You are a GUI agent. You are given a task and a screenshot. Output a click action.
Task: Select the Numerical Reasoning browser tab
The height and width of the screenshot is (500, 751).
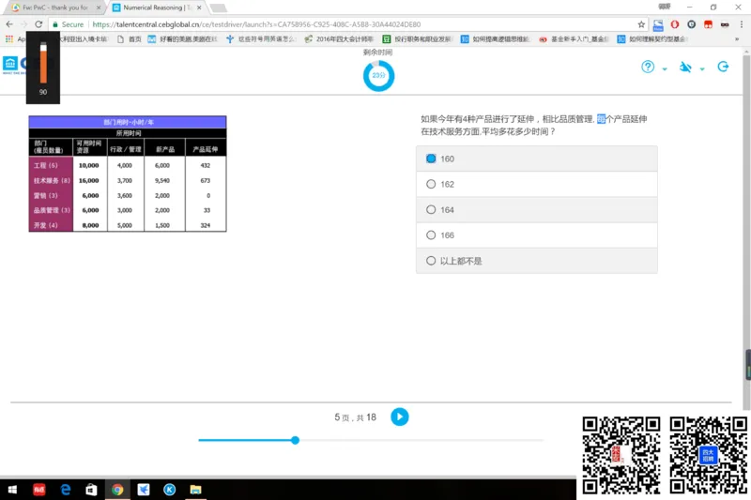coord(157,8)
